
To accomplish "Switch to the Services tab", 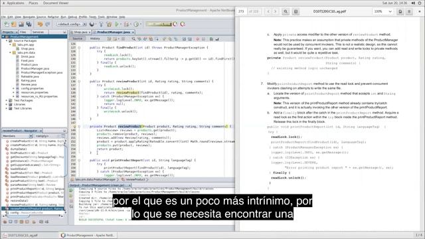I will pyautogui.click(x=38, y=32).
